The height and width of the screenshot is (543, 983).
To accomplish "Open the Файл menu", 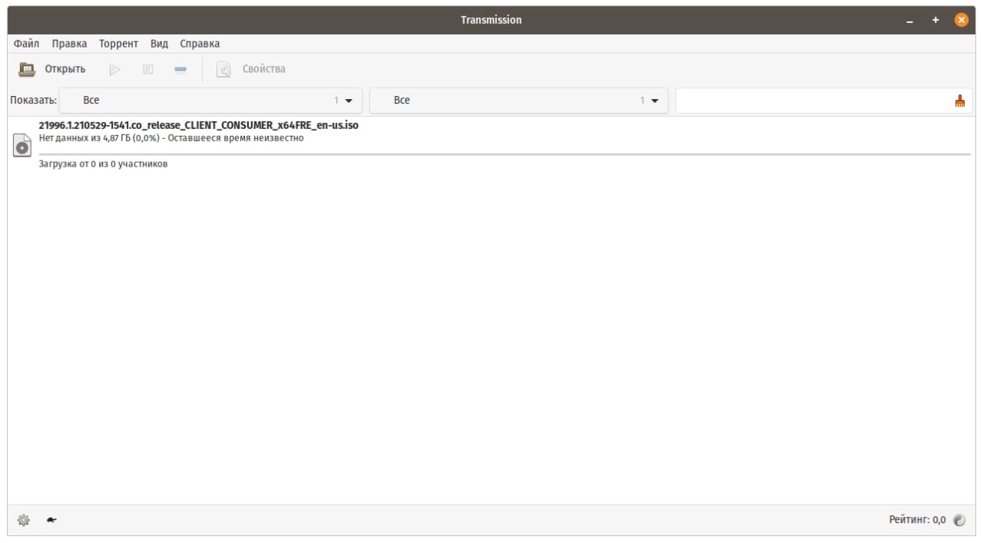I will pos(27,44).
